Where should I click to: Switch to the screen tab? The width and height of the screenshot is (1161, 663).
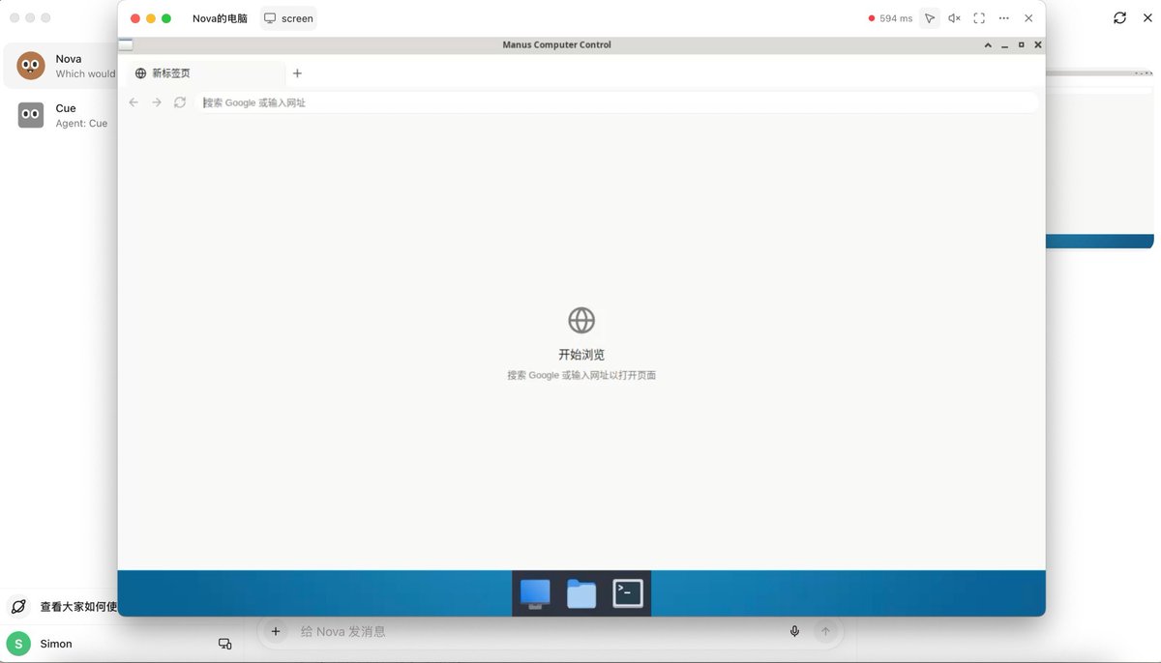point(288,18)
